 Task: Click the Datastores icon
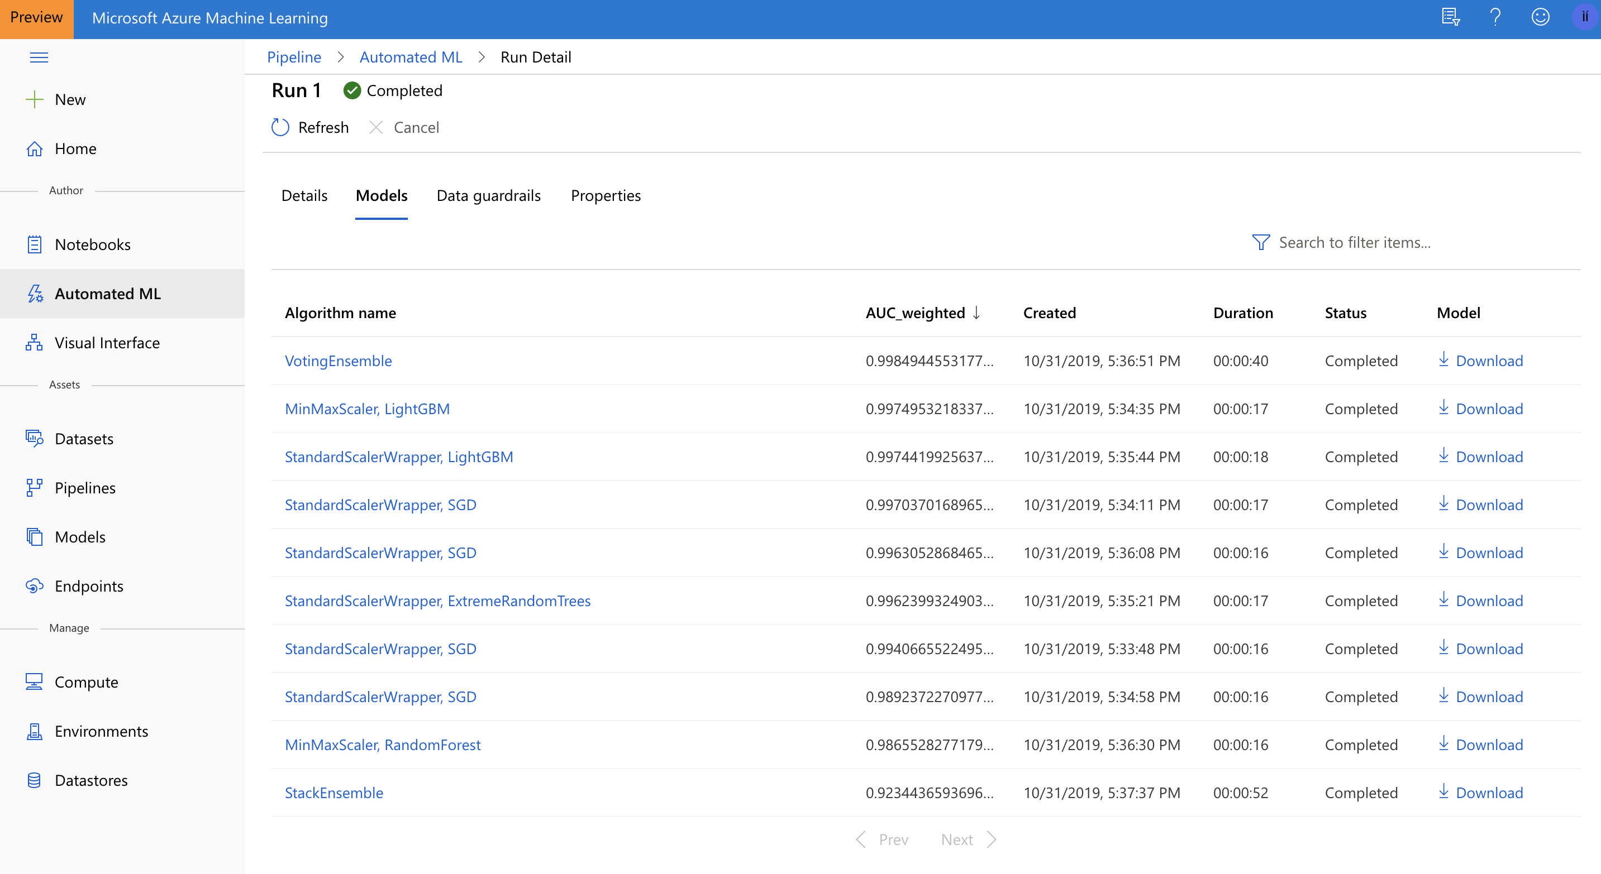click(34, 780)
